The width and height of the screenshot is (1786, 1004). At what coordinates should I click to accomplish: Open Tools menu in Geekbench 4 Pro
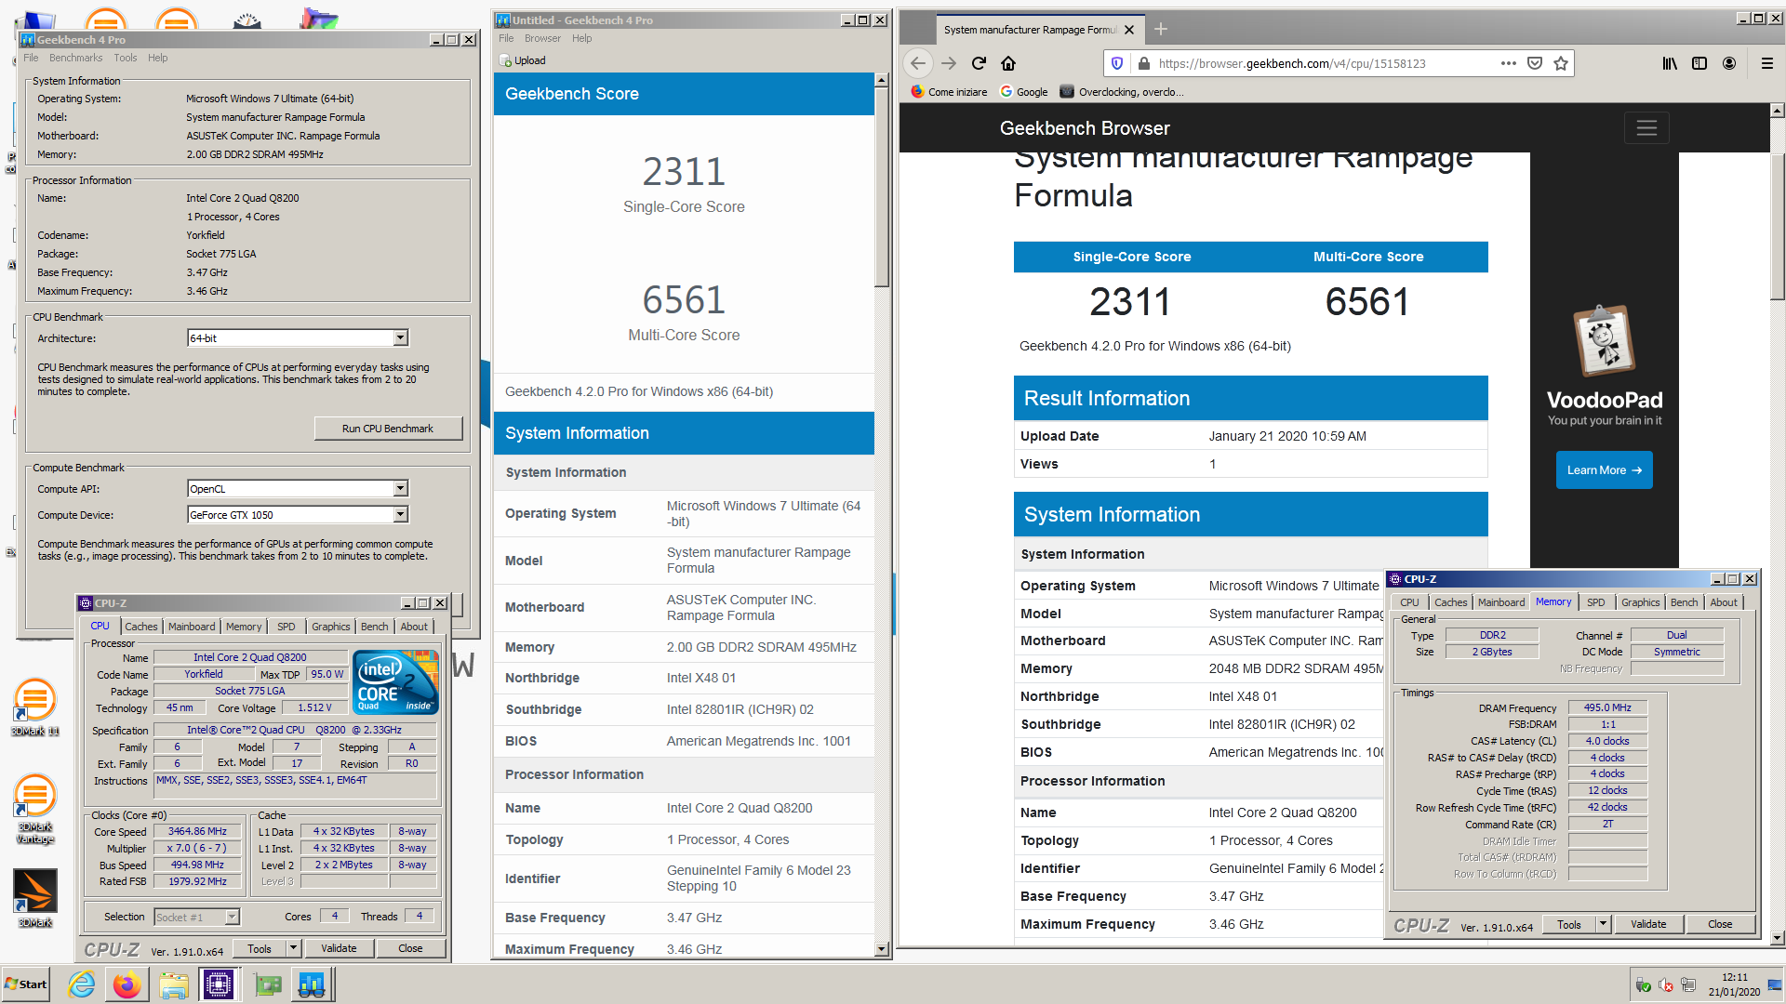[126, 58]
